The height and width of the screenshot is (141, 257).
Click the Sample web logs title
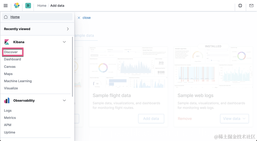[x=195, y=96]
